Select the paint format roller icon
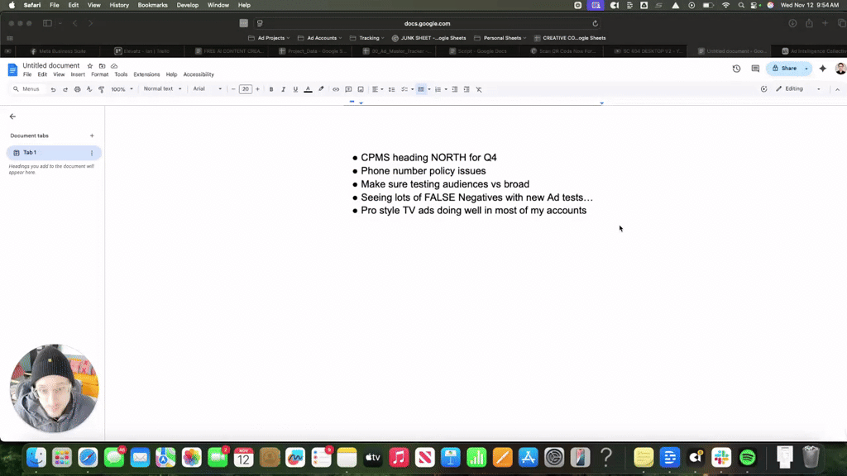The image size is (847, 476). pos(101,89)
